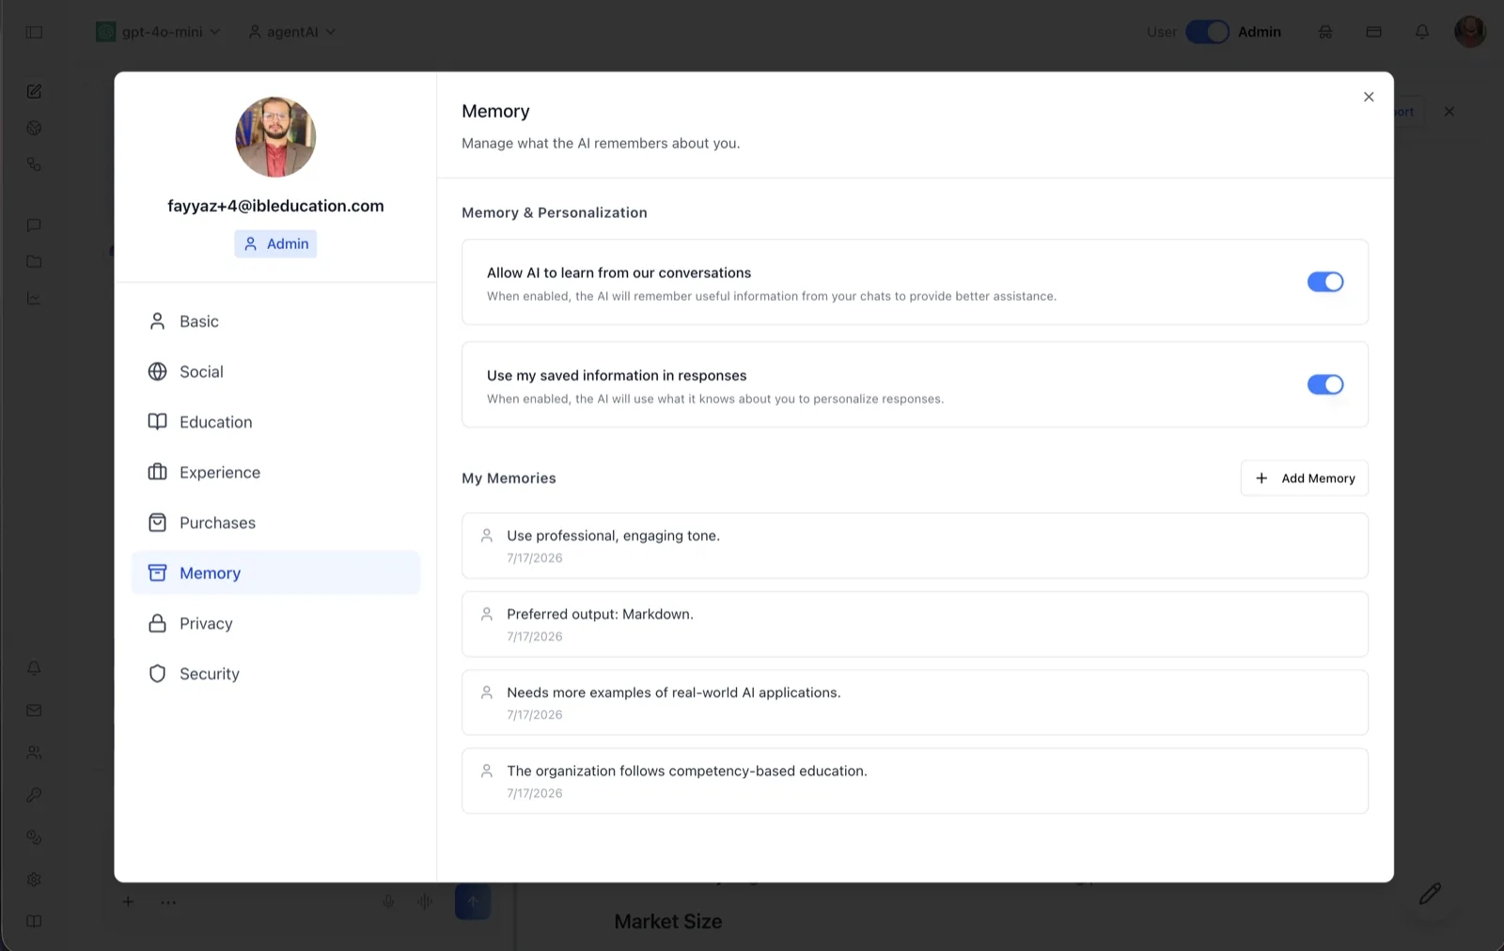Open the analytics chart icon in sidebar
The width and height of the screenshot is (1504, 951).
34,298
